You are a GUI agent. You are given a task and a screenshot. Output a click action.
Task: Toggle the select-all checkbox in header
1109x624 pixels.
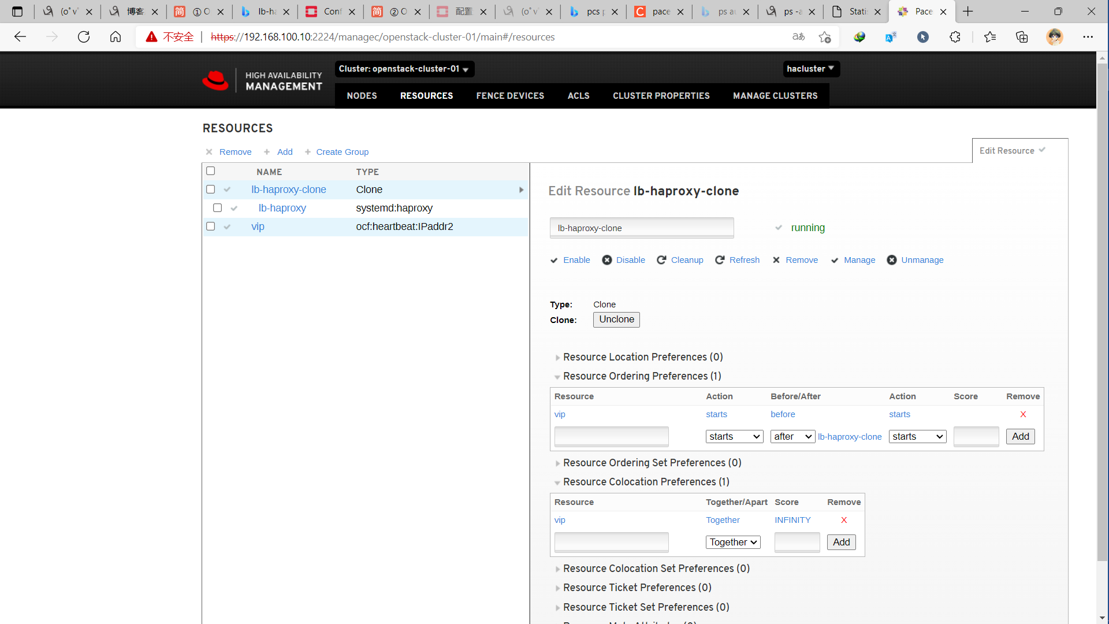point(211,171)
